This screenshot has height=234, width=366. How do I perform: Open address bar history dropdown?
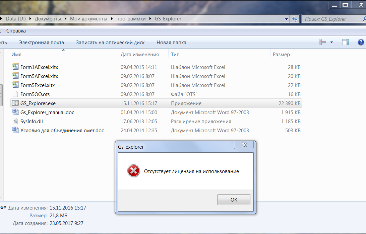tap(286, 19)
